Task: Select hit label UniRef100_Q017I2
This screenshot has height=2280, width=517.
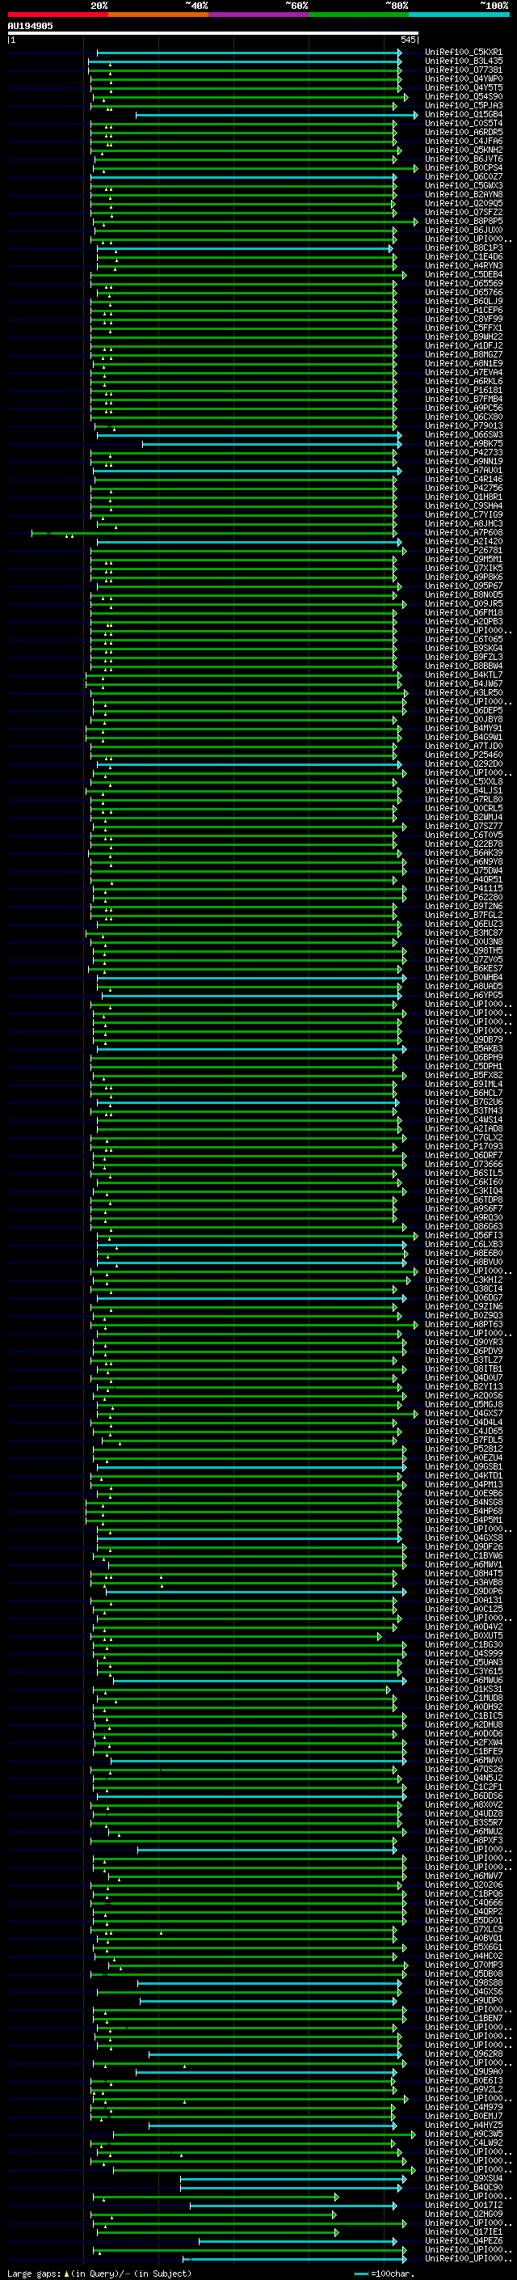Action: [x=464, y=2205]
